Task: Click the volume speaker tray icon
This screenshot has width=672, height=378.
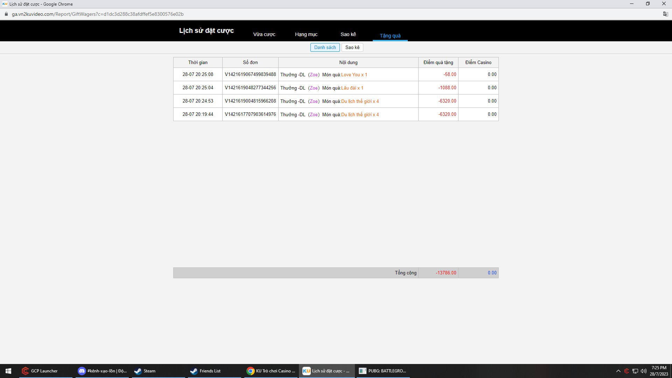Action: [644, 371]
